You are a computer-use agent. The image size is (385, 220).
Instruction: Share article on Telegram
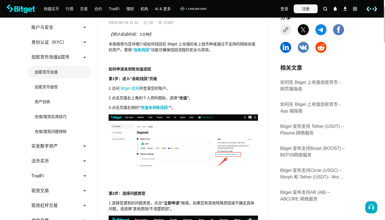tap(321, 30)
